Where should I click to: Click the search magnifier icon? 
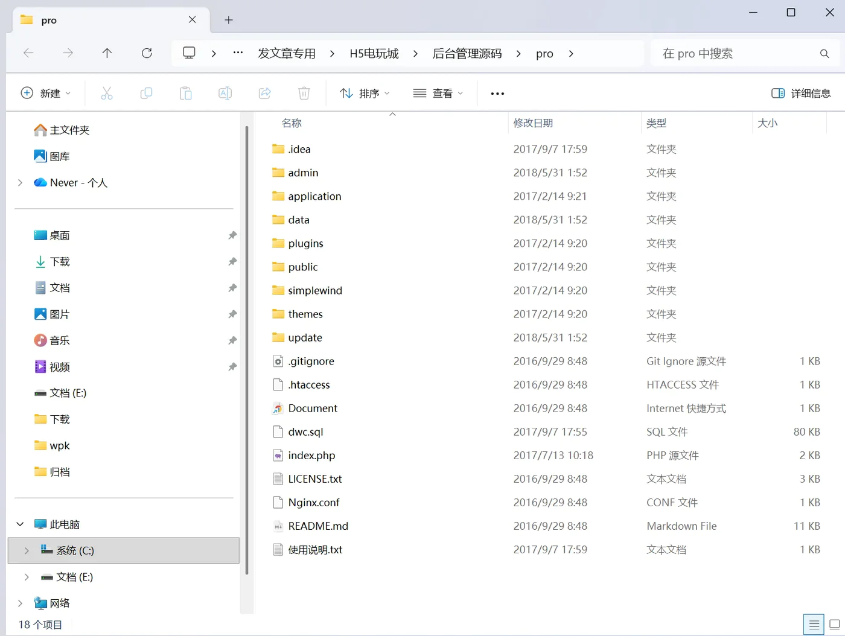point(824,54)
